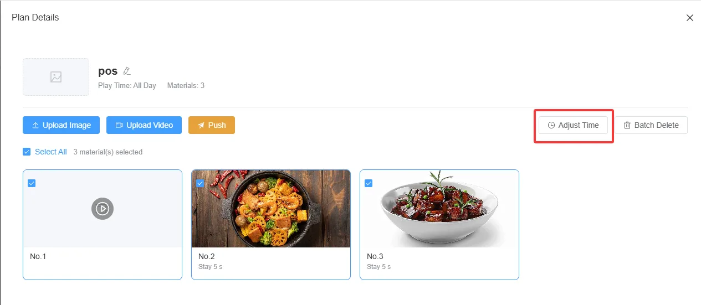Image resolution: width=701 pixels, height=305 pixels.
Task: Click the pencil edit icon next to pos
Action: (x=127, y=71)
